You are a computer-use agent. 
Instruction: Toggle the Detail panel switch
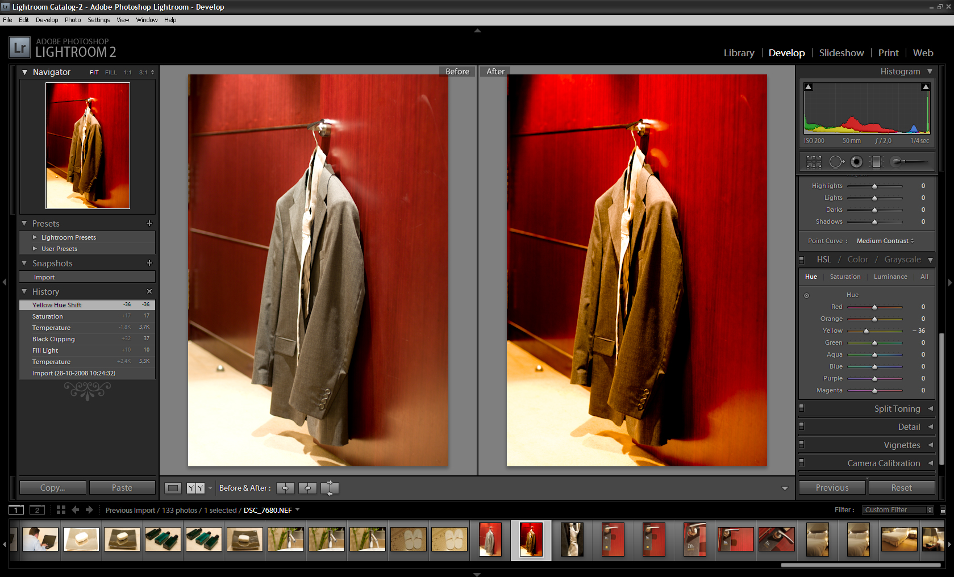(x=802, y=426)
